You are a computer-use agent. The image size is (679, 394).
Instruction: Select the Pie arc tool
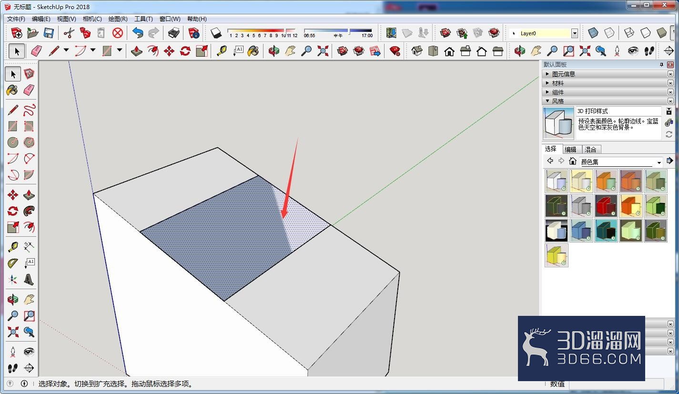29,174
